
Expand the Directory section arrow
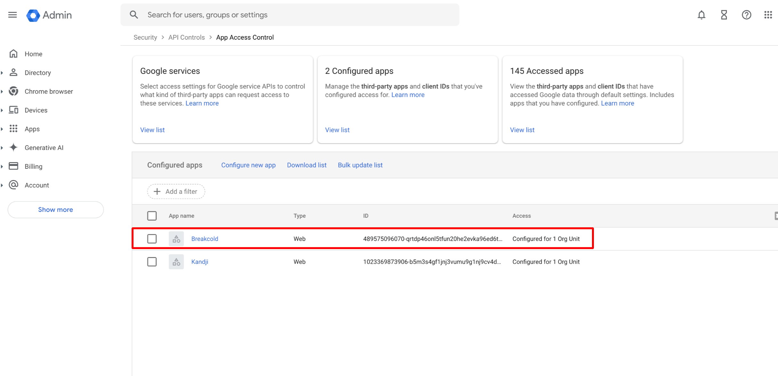click(x=2, y=73)
